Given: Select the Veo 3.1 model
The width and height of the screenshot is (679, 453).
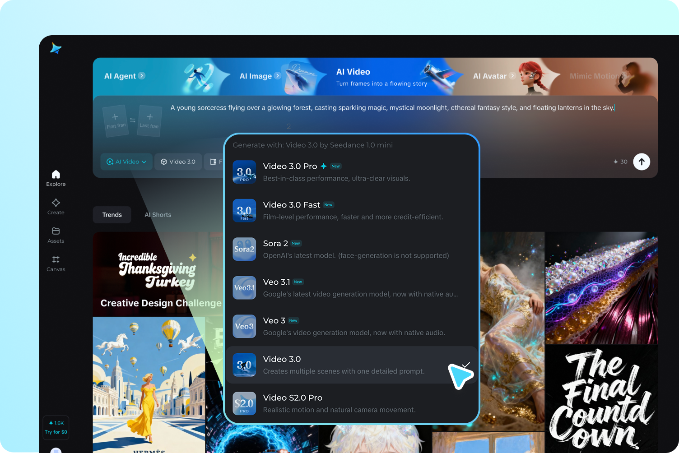Looking at the screenshot, I should (x=351, y=288).
